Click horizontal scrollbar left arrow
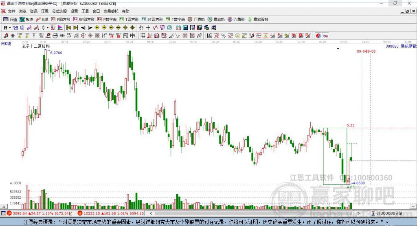The height and width of the screenshot is (226, 417). 151,213
